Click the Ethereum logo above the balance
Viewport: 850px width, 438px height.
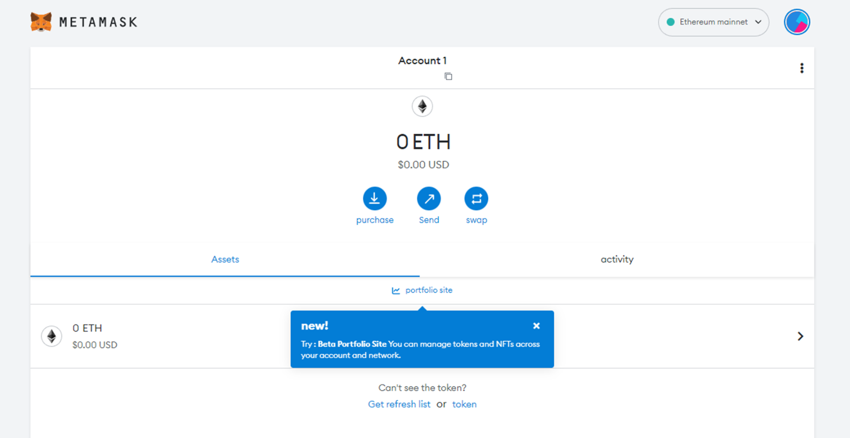coord(422,106)
